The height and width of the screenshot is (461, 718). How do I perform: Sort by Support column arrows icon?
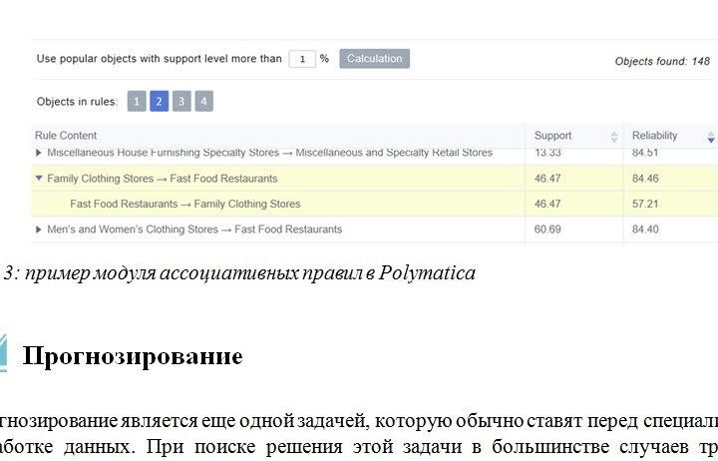[614, 137]
